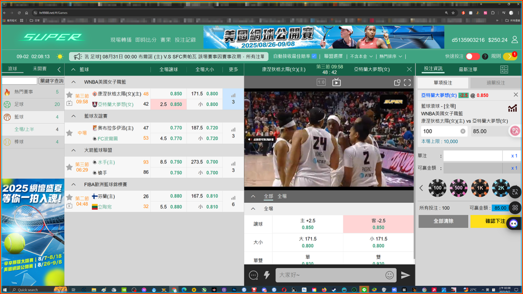Click the 全部清除 button
The height and width of the screenshot is (294, 523).
tap(443, 221)
